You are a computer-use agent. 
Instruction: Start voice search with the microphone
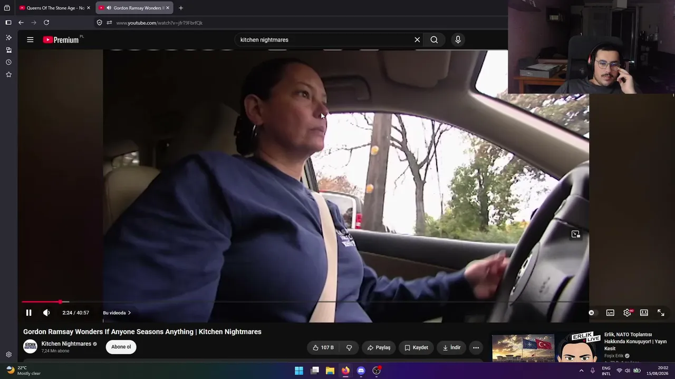(x=458, y=40)
